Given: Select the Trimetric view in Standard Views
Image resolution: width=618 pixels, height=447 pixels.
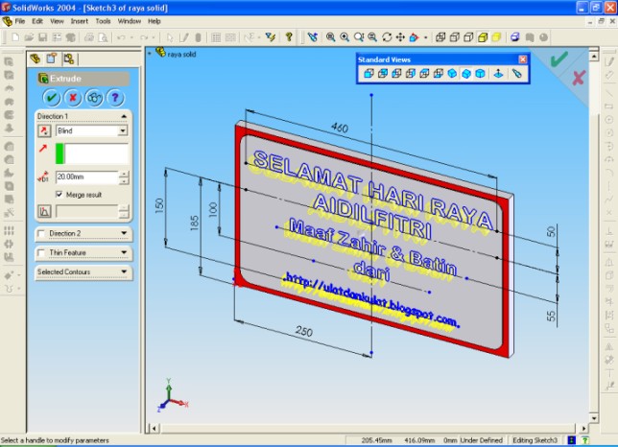Looking at the screenshot, I should coord(465,73).
